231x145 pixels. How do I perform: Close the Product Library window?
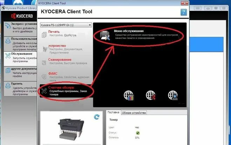(x=224, y=8)
